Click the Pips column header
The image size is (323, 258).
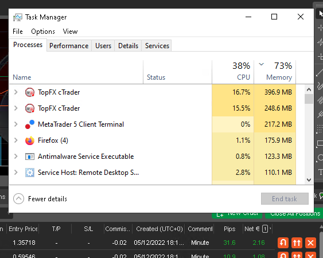pos(229,229)
